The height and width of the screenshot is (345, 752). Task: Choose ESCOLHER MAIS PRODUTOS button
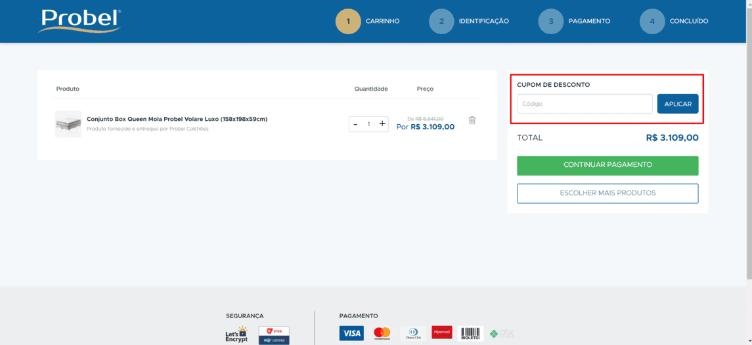tap(608, 193)
